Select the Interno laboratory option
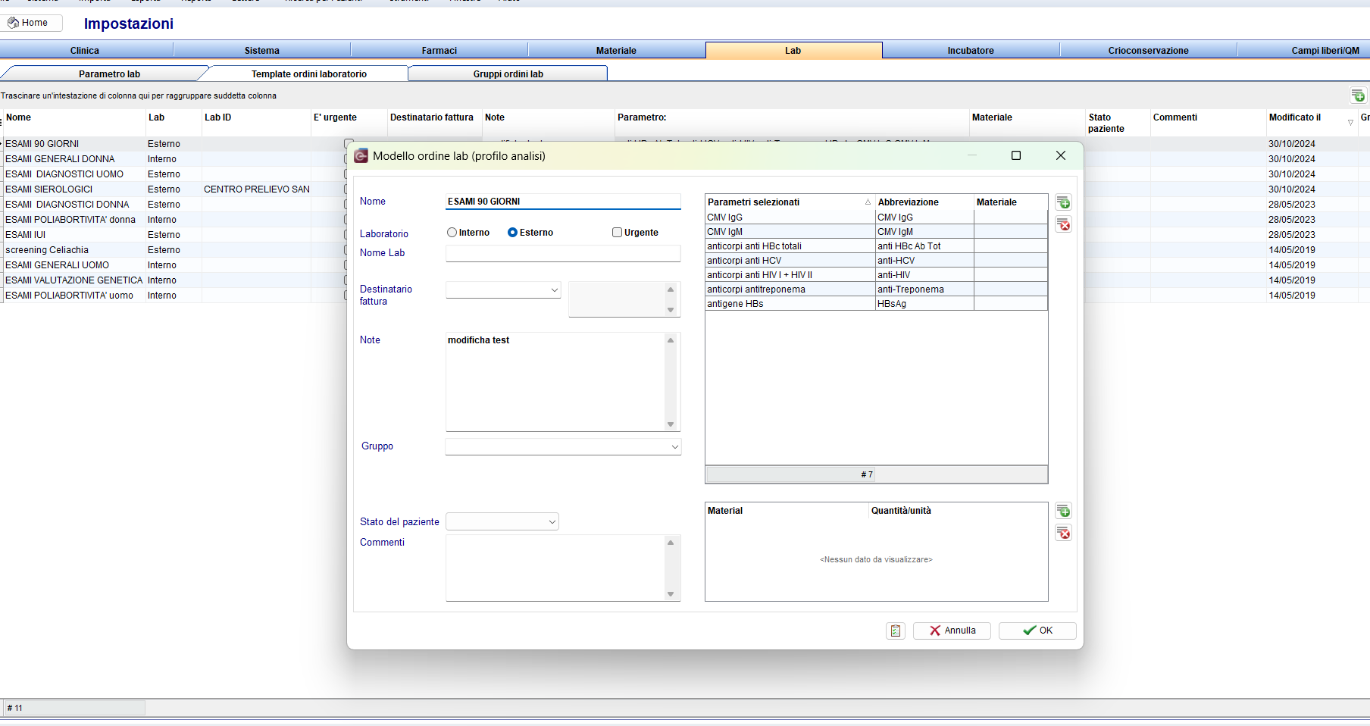The height and width of the screenshot is (726, 1370). (468, 233)
